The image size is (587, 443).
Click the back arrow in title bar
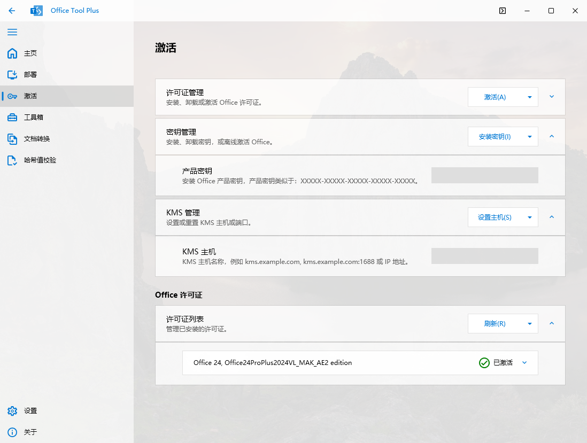tap(12, 11)
